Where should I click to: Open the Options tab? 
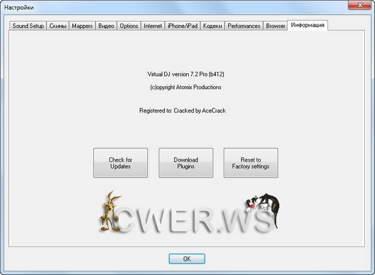[129, 26]
